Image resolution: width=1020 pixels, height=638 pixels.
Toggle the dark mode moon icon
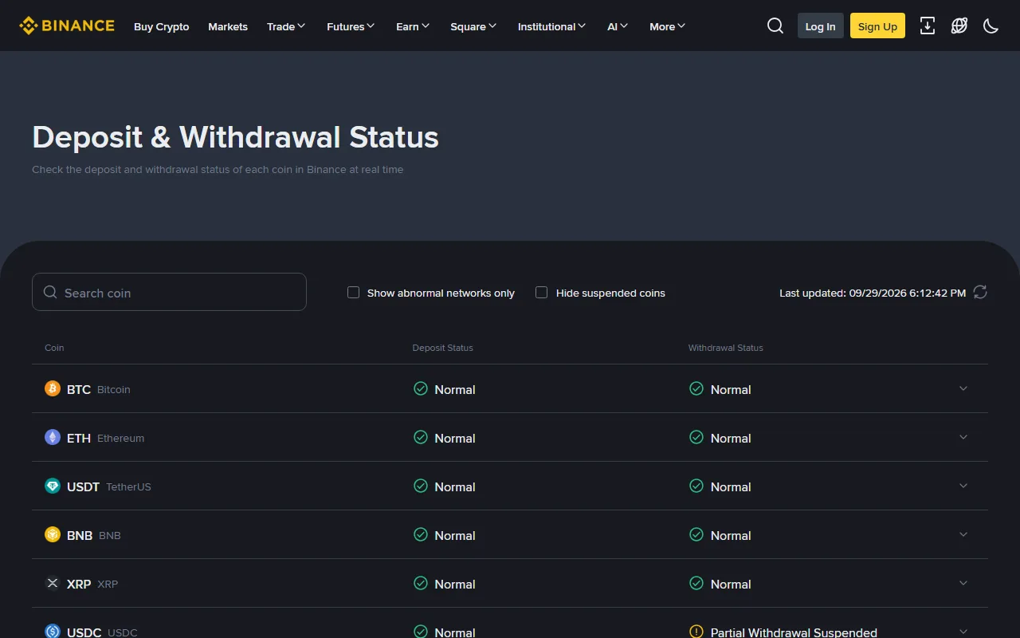pos(991,26)
